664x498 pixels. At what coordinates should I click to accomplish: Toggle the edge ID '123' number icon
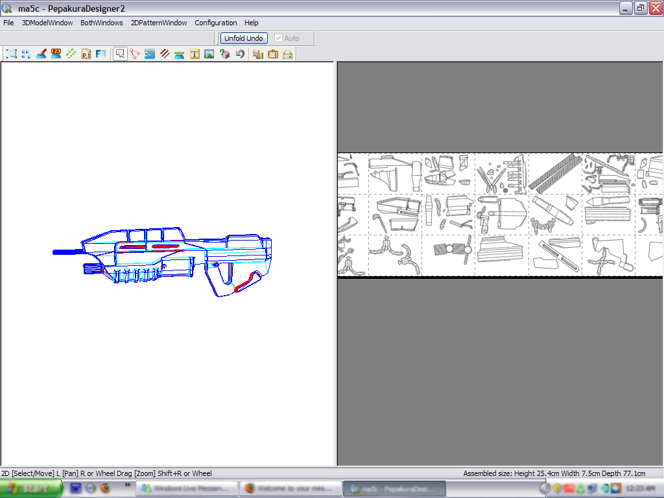[56, 54]
